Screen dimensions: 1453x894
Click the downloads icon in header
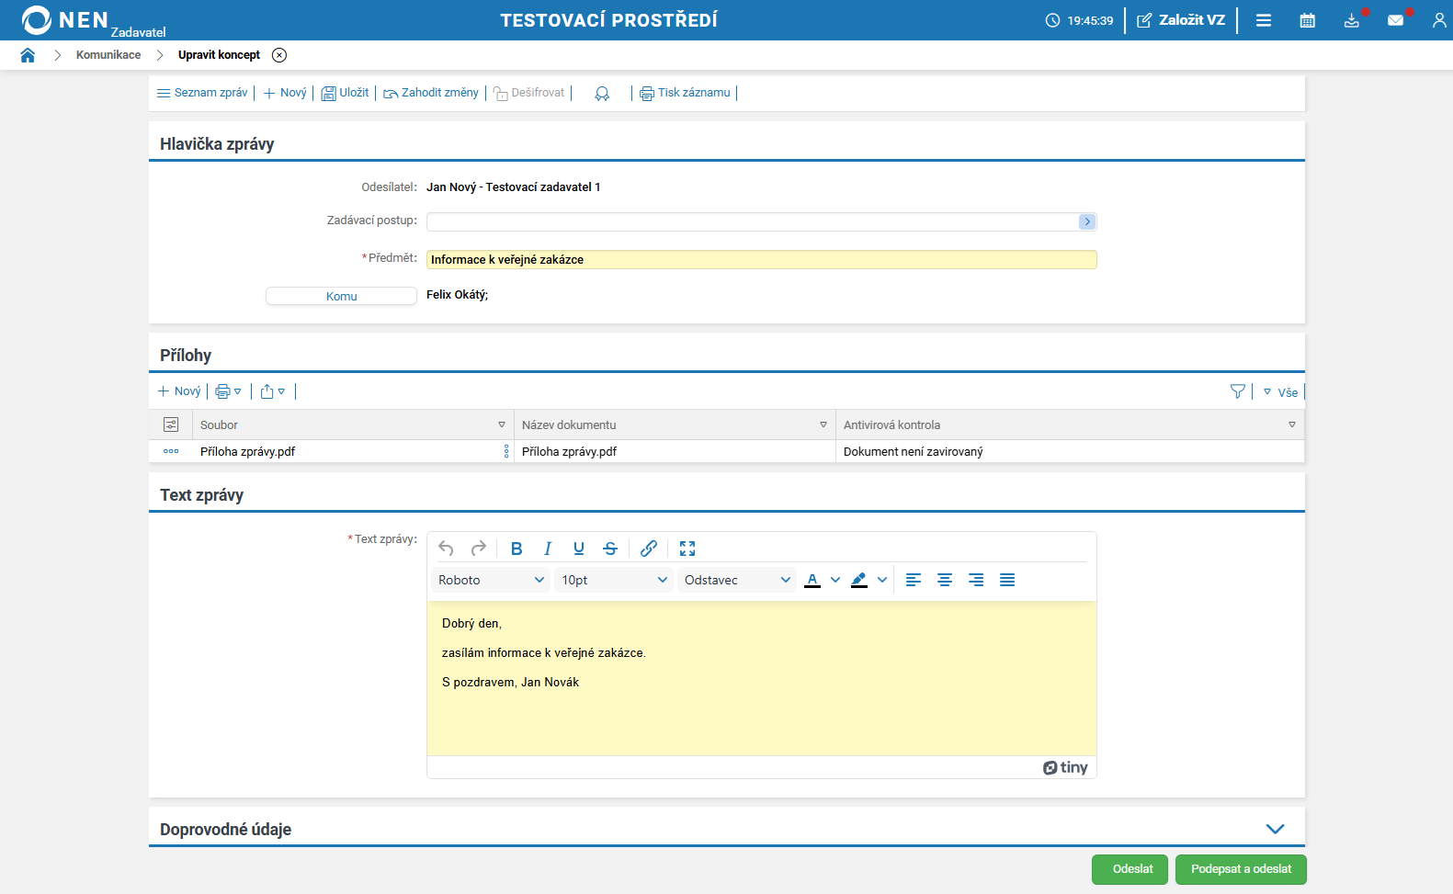1351,20
